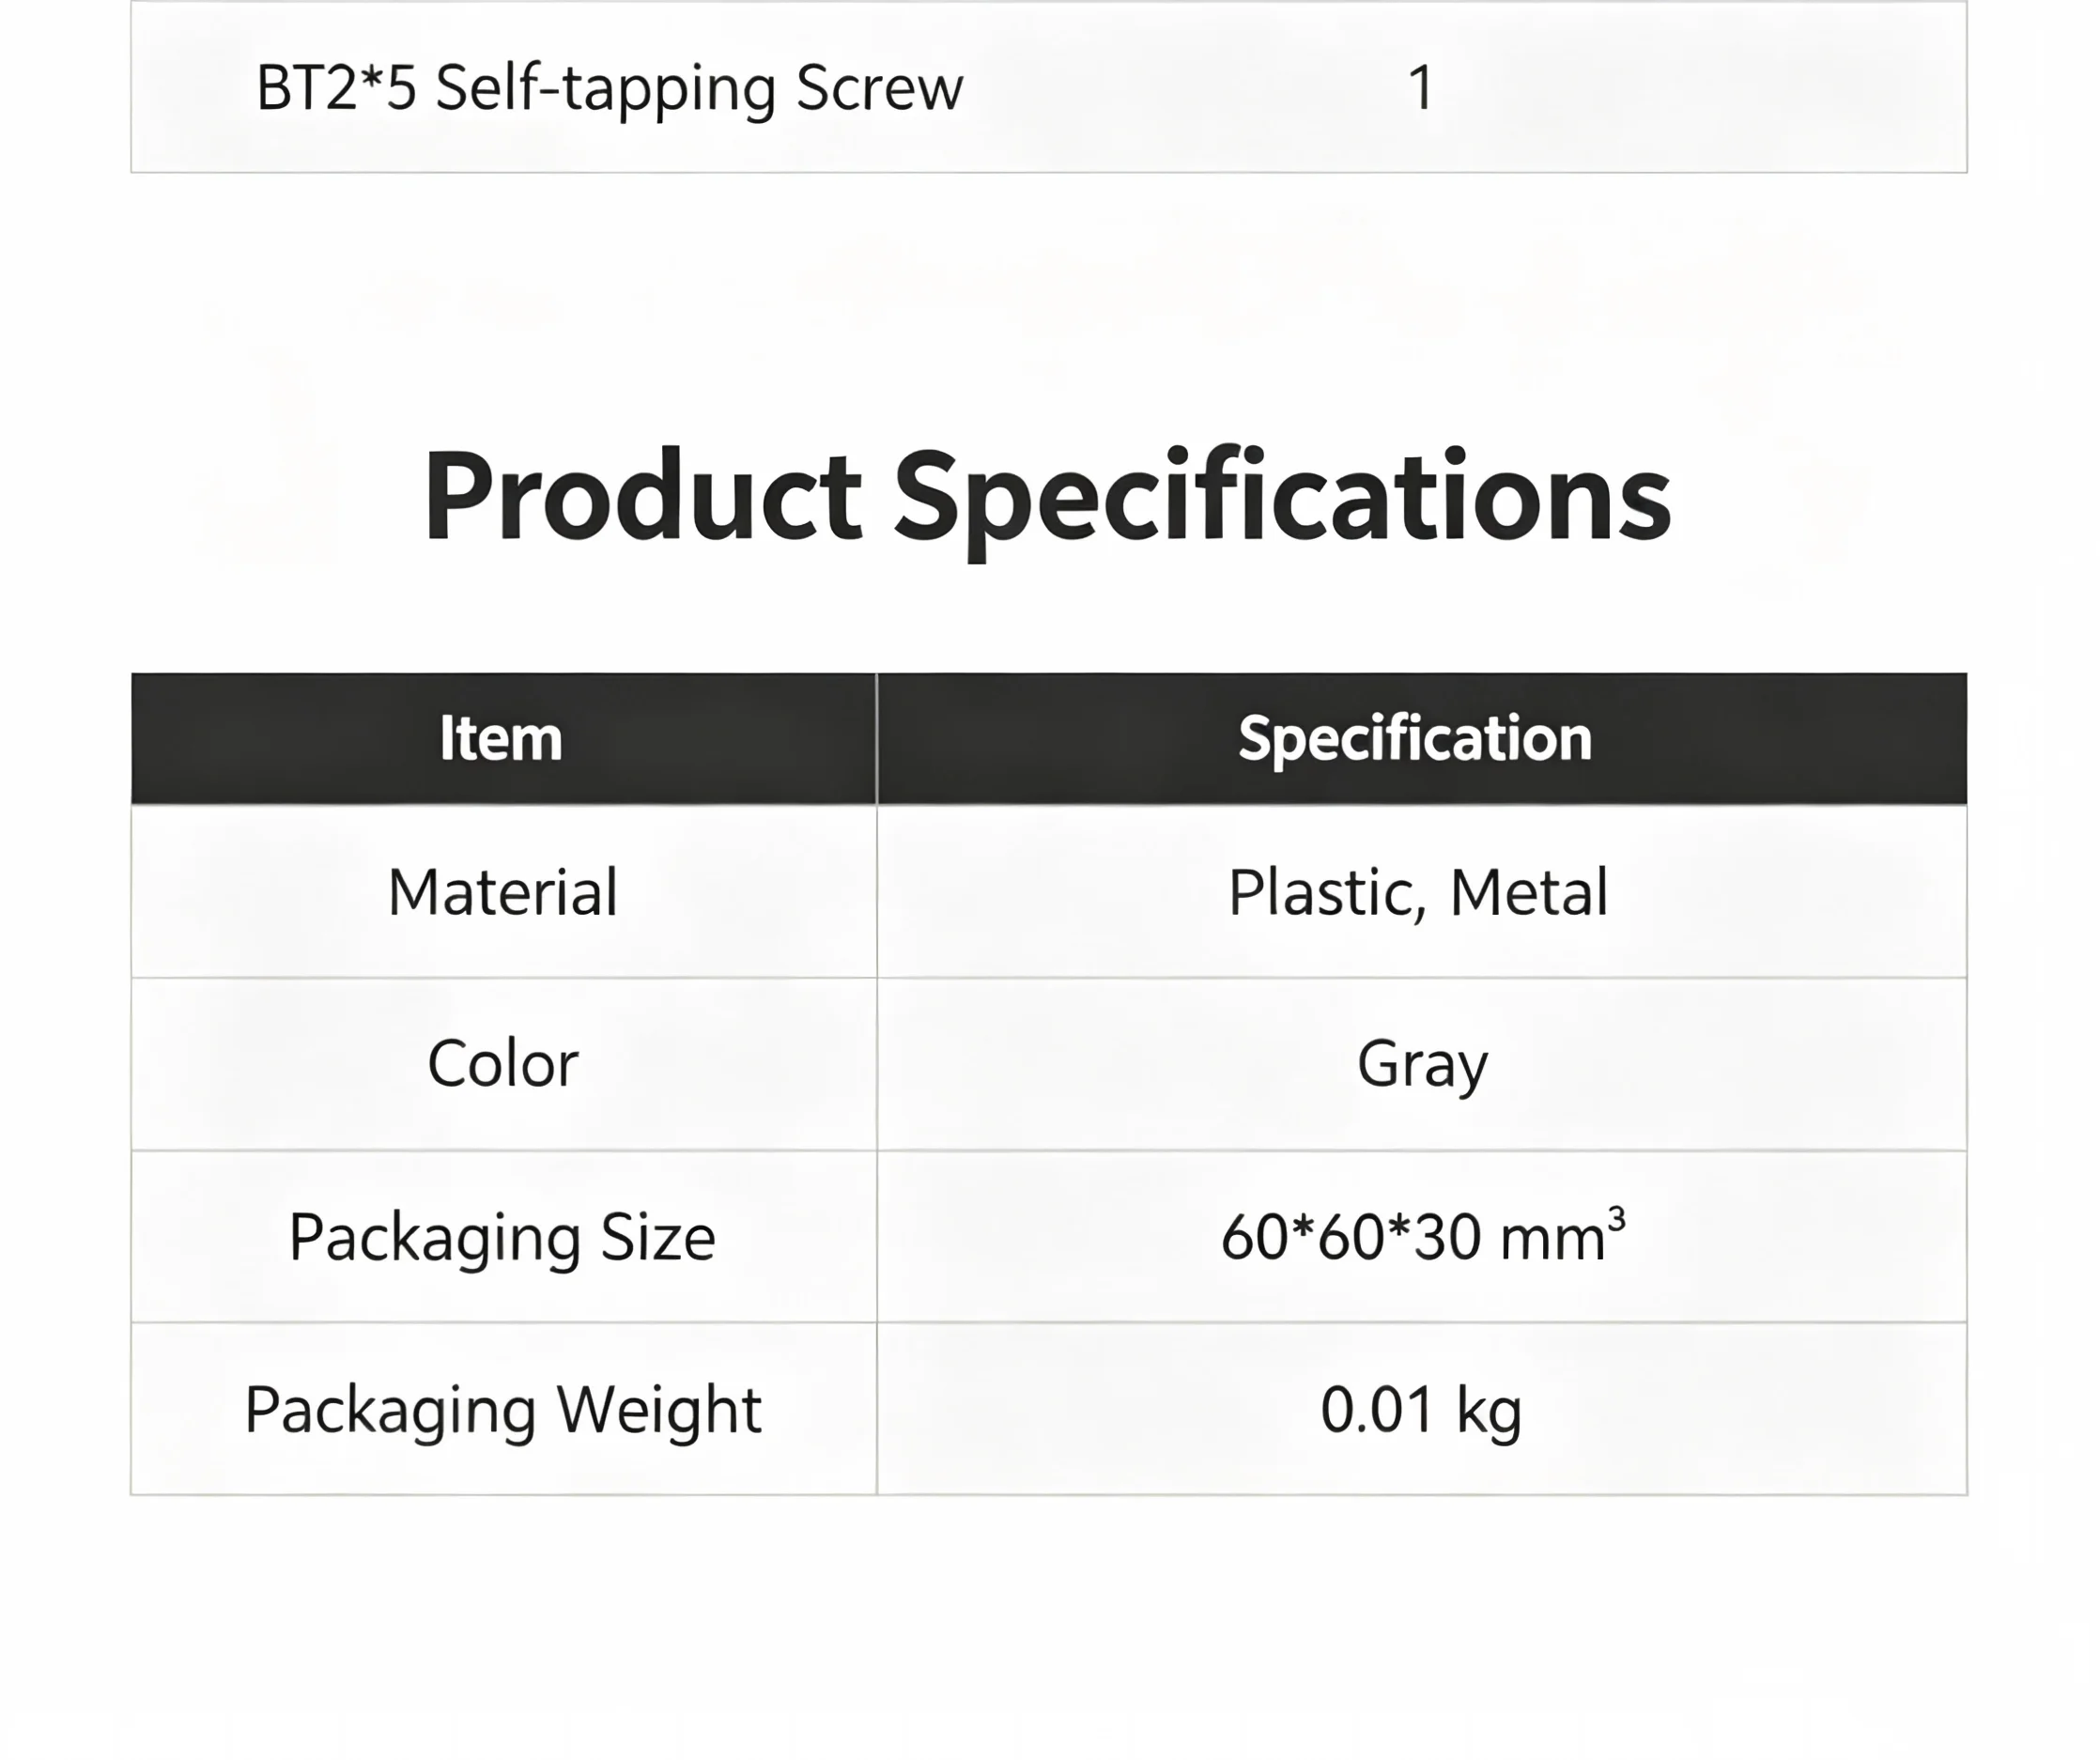This screenshot has height=1760, width=2100.
Task: Click the Gray color value
Action: tap(1422, 1066)
